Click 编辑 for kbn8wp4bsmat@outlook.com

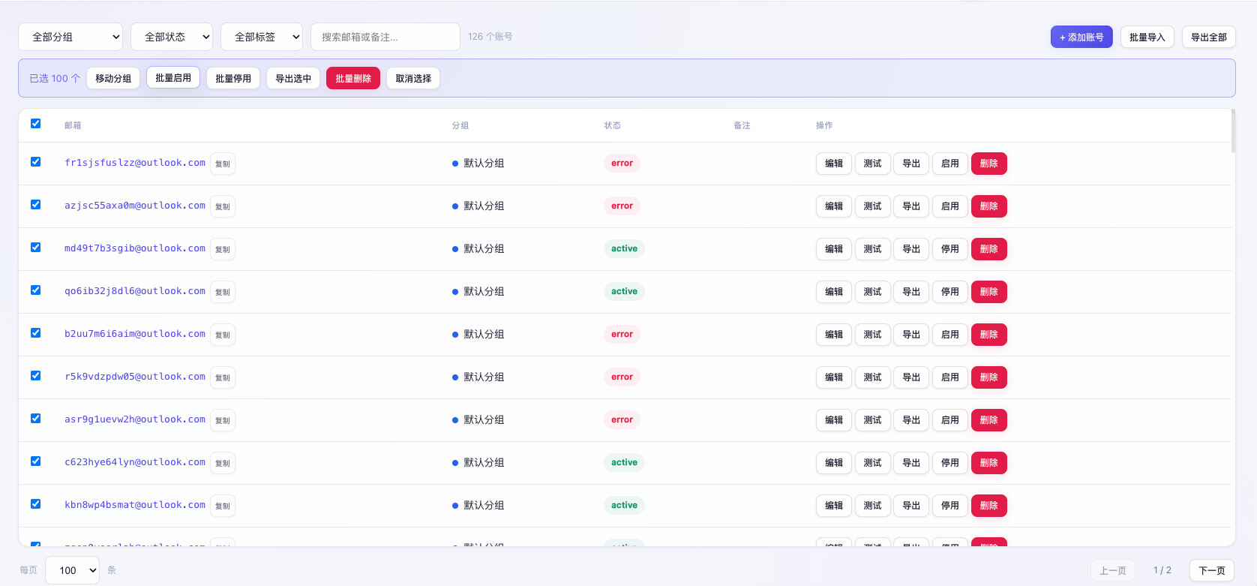[x=834, y=506]
